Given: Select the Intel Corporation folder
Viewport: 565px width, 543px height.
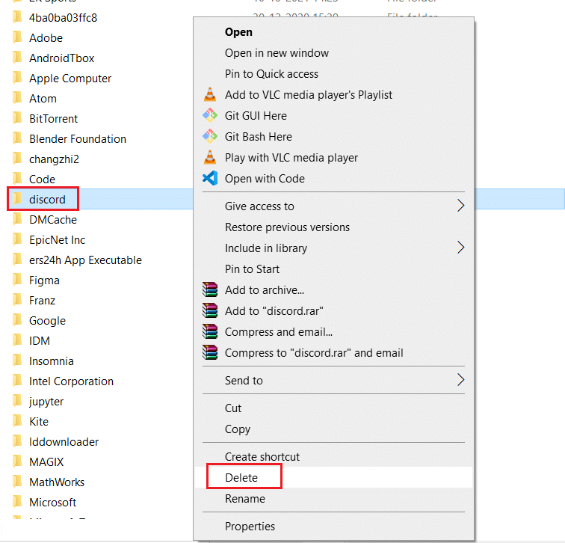Looking at the screenshot, I should click(x=71, y=381).
